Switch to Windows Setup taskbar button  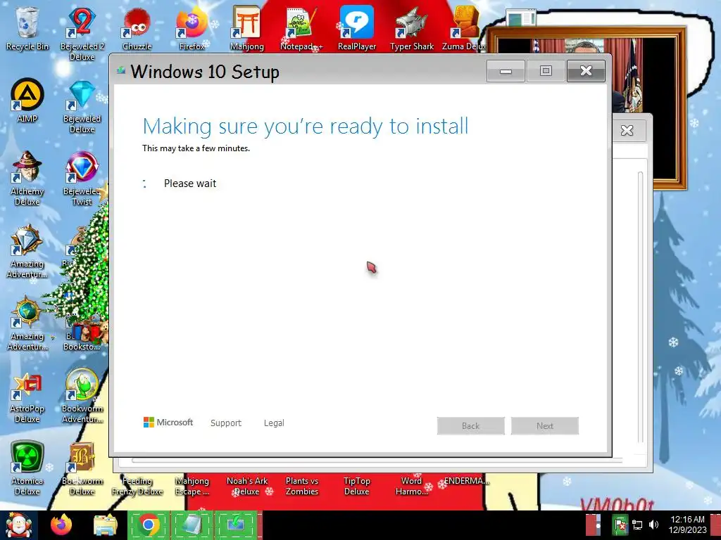(x=236, y=525)
